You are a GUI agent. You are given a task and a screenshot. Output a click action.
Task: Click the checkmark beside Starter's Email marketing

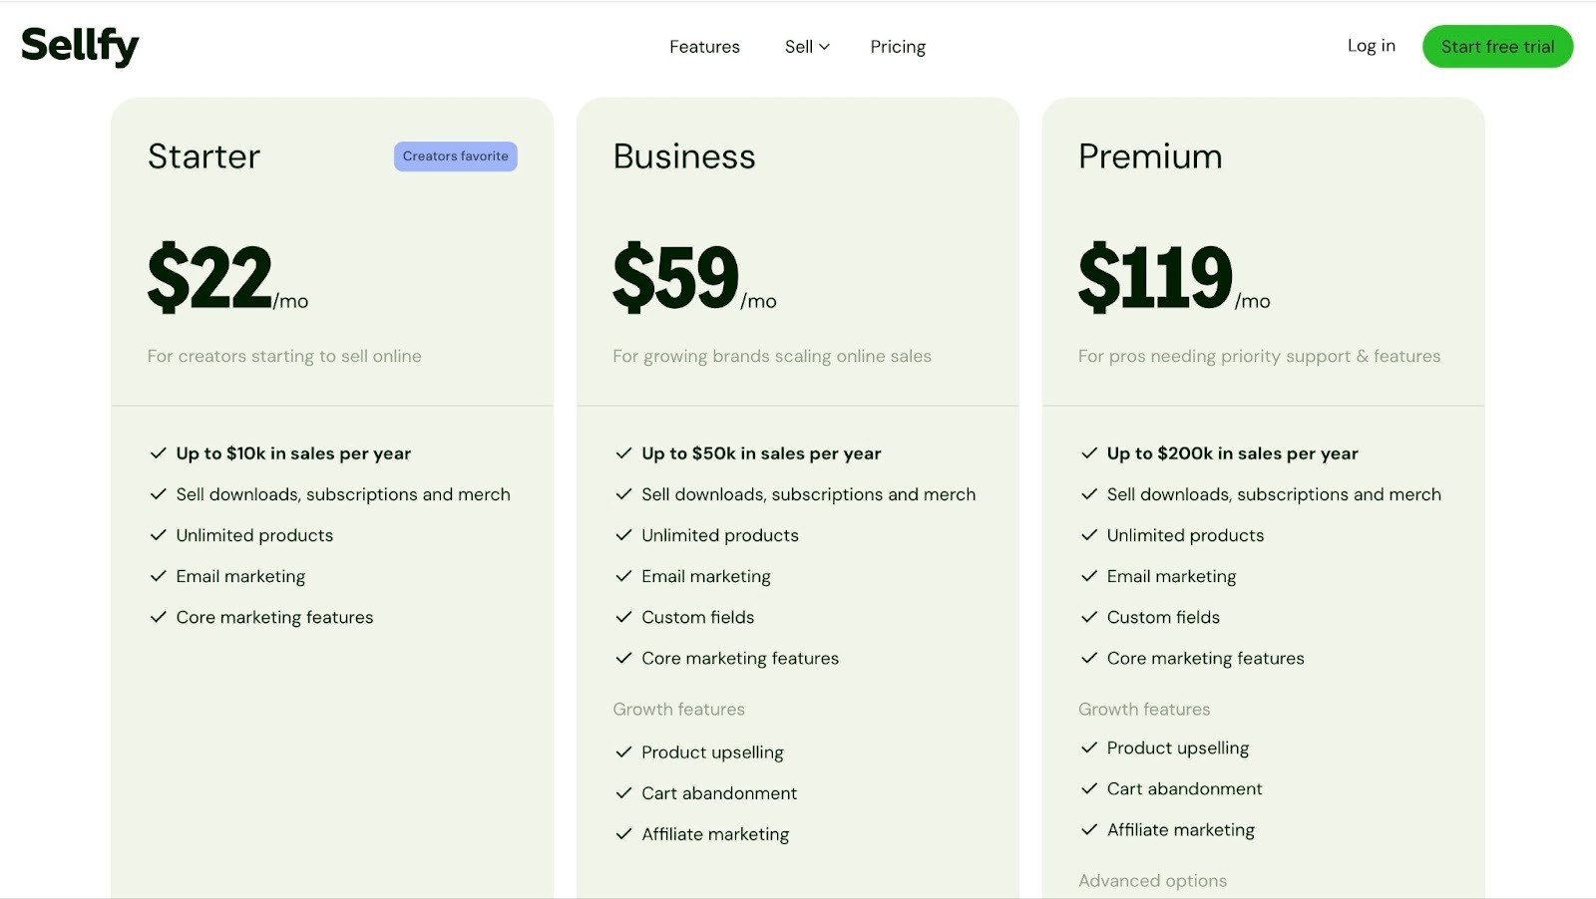click(158, 576)
